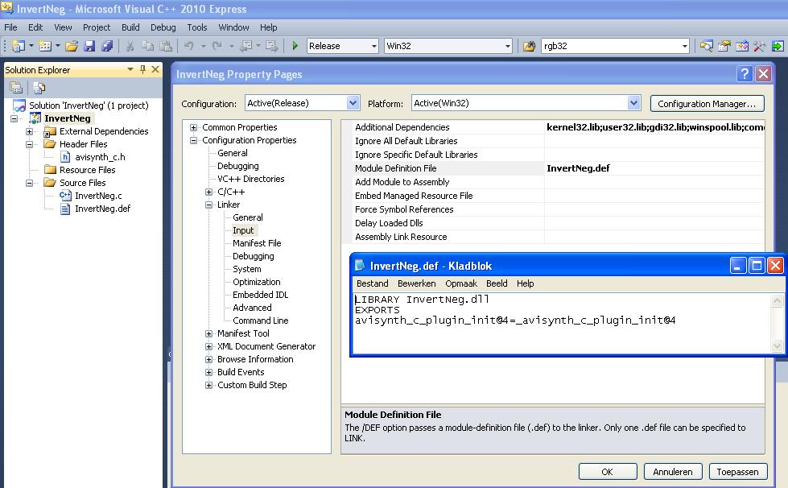
Task: Click Solution Explorer Properties icon
Action: (x=16, y=88)
